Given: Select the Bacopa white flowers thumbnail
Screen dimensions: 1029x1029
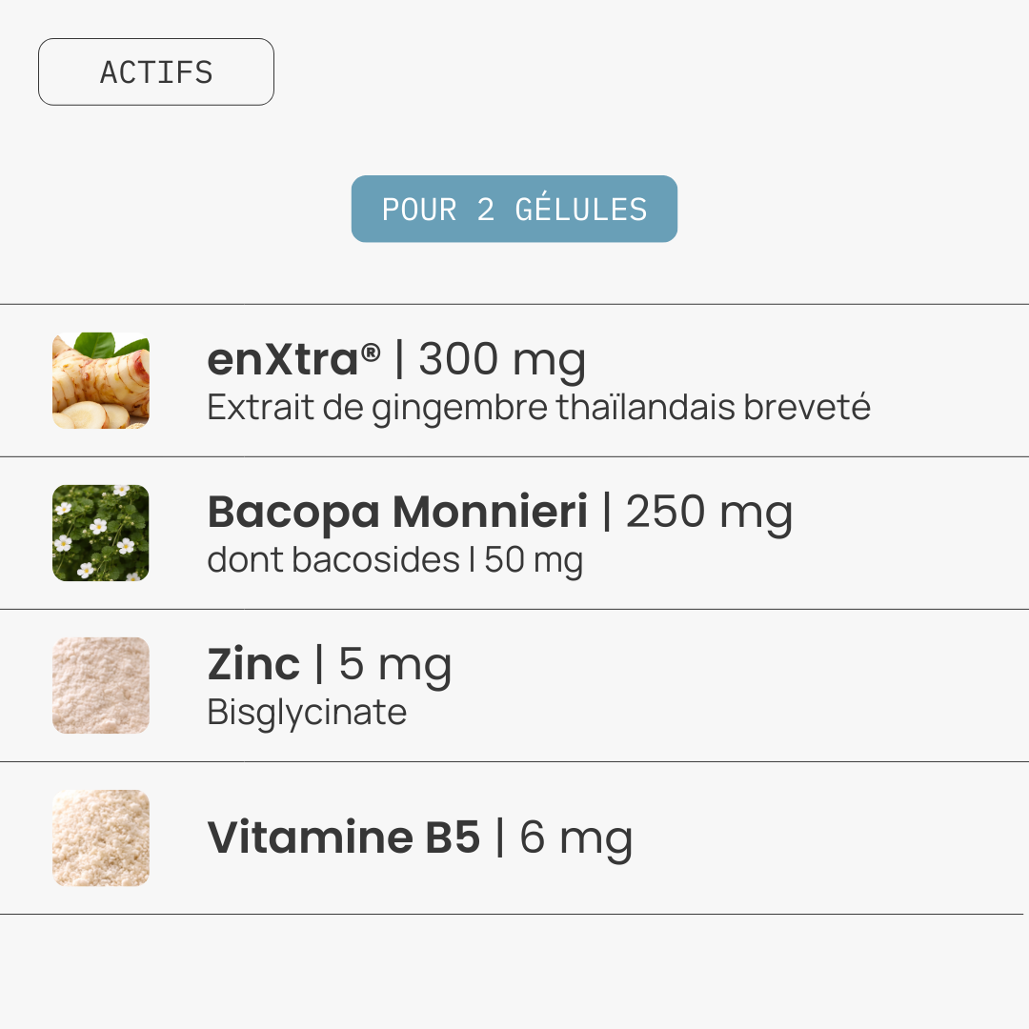Looking at the screenshot, I should pyautogui.click(x=101, y=533).
